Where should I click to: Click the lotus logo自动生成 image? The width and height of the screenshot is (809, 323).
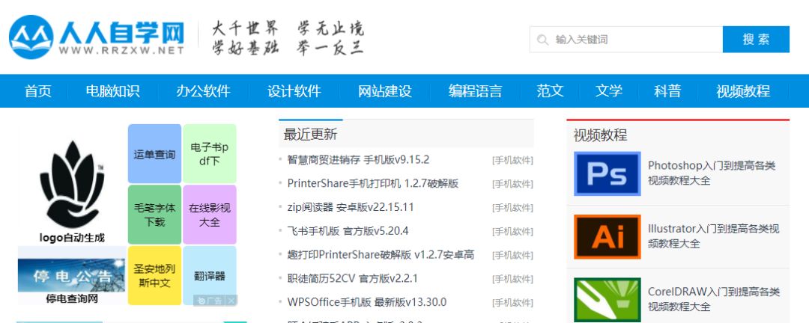point(72,185)
